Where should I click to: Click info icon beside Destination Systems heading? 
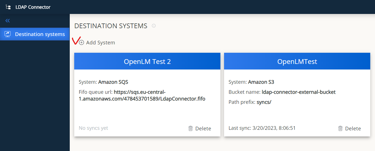point(153,26)
